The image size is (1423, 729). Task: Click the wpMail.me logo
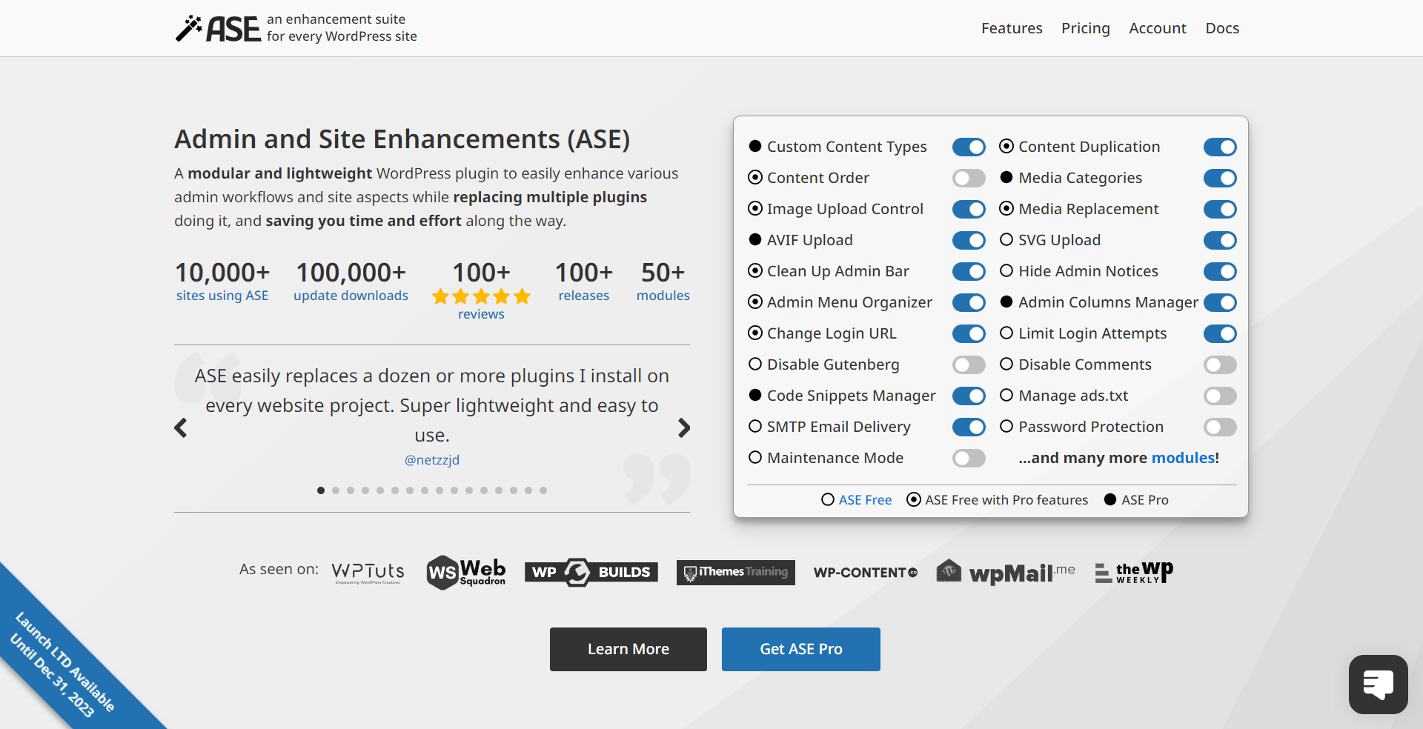pyautogui.click(x=1005, y=572)
